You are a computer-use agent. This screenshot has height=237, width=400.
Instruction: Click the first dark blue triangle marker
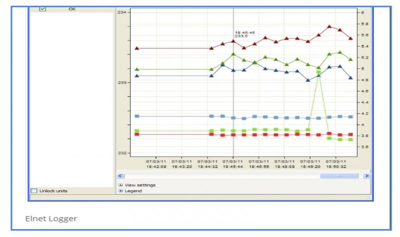point(137,76)
